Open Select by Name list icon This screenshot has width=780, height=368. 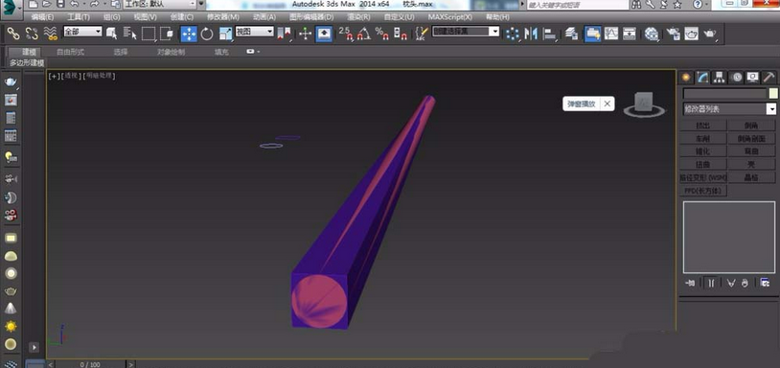pos(129,34)
